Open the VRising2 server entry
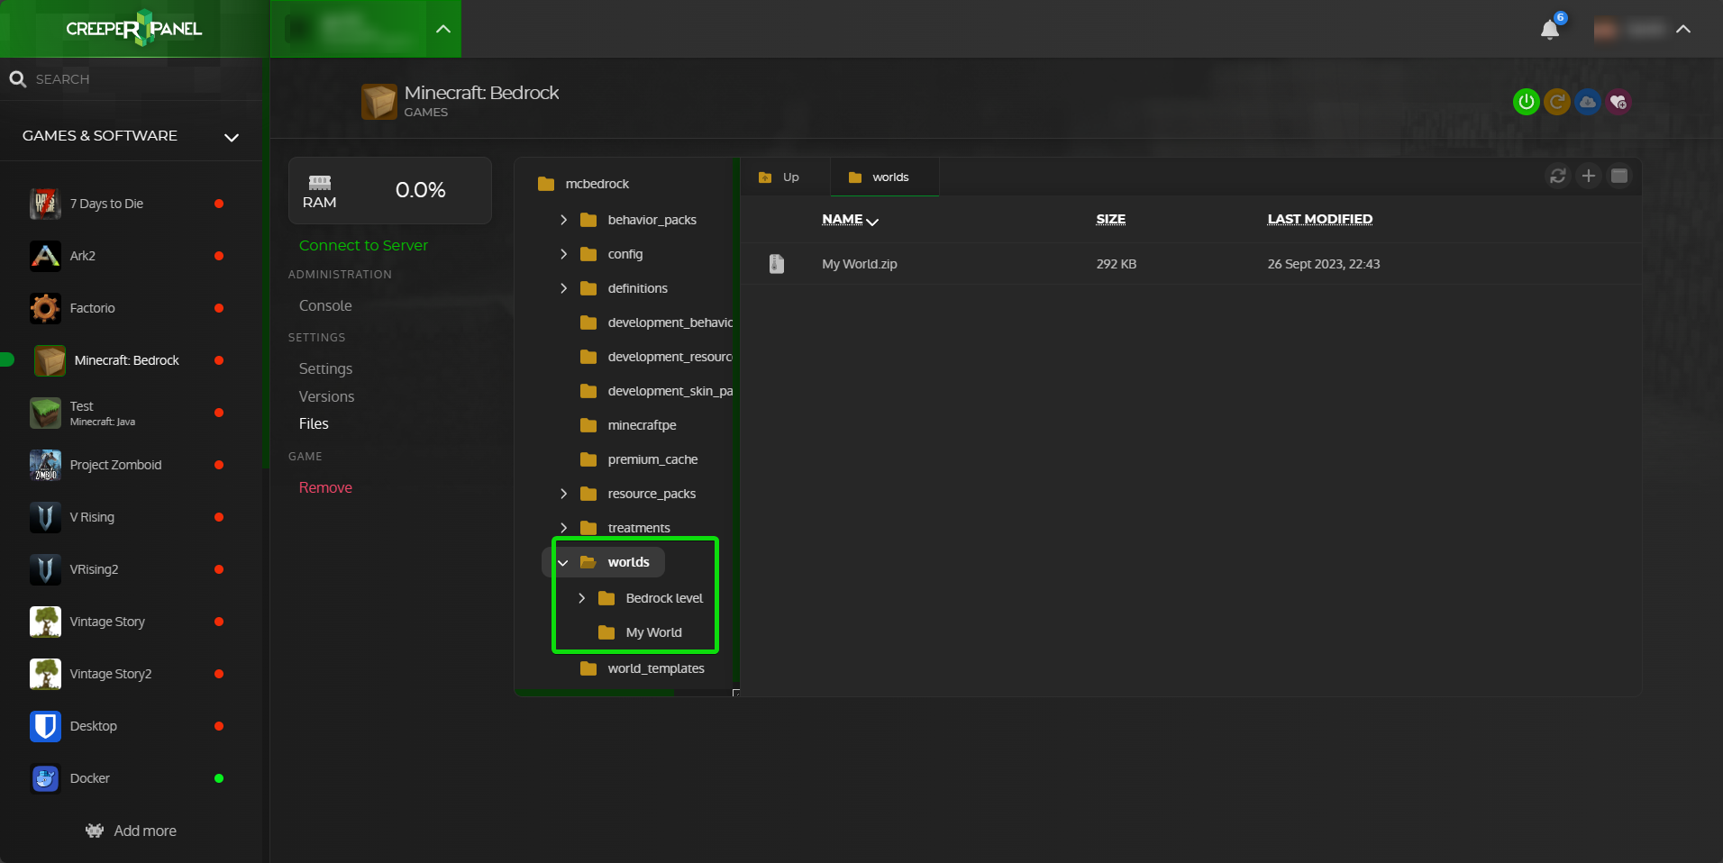Image resolution: width=1723 pixels, height=863 pixels. (x=131, y=569)
